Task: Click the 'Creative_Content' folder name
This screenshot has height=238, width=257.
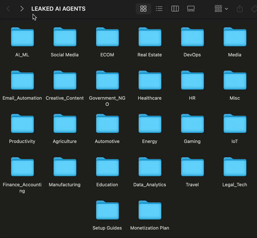Action: (x=65, y=98)
